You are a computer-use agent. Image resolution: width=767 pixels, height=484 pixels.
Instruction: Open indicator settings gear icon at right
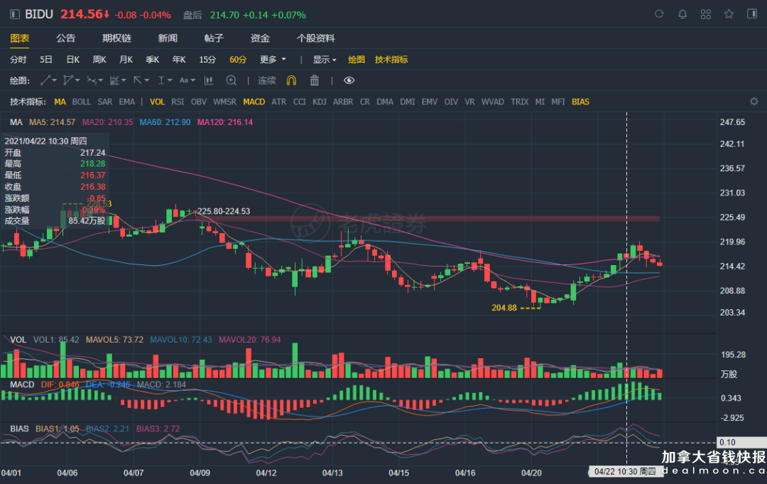(754, 102)
